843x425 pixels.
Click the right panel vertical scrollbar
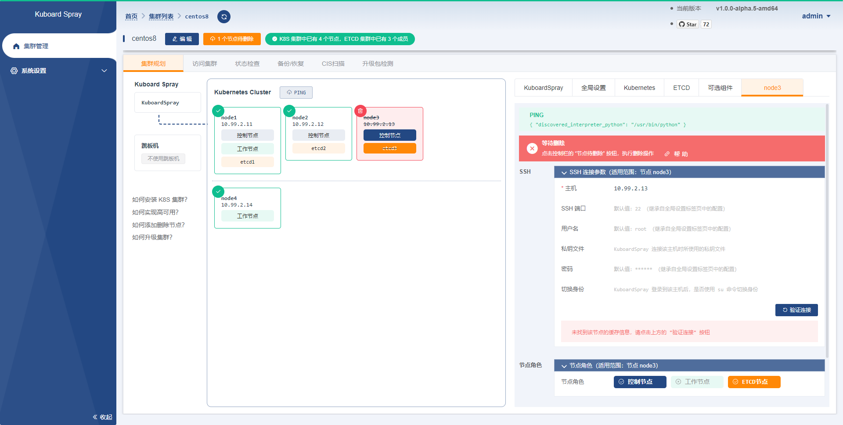click(x=827, y=231)
